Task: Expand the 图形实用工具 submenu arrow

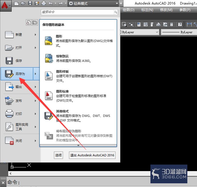Action: (35, 127)
